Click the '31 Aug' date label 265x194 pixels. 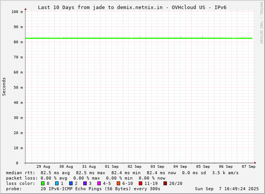coord(89,167)
